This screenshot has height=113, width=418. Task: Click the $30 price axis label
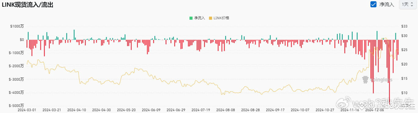tap(405, 36)
